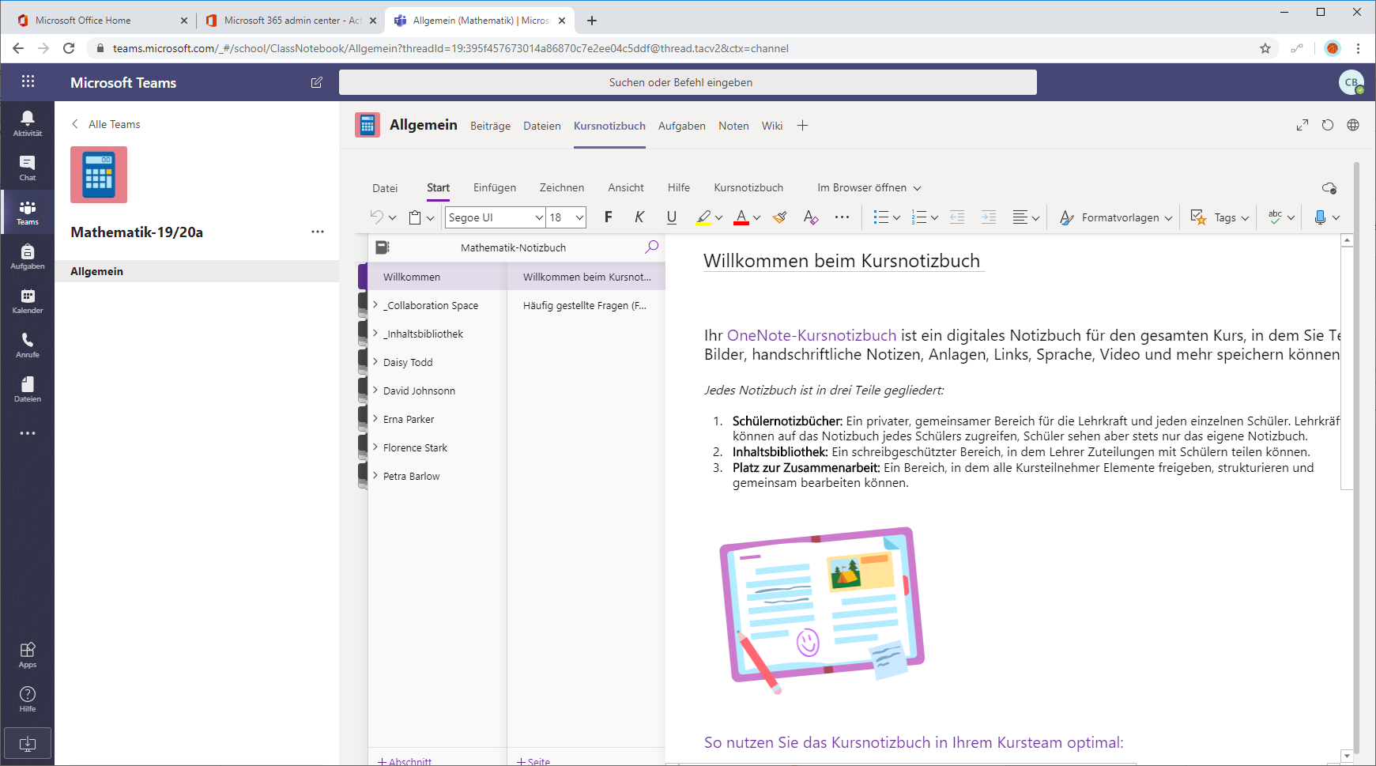Open the Aktivität bell in sidebar
This screenshot has width=1376, height=766.
pos(28,123)
